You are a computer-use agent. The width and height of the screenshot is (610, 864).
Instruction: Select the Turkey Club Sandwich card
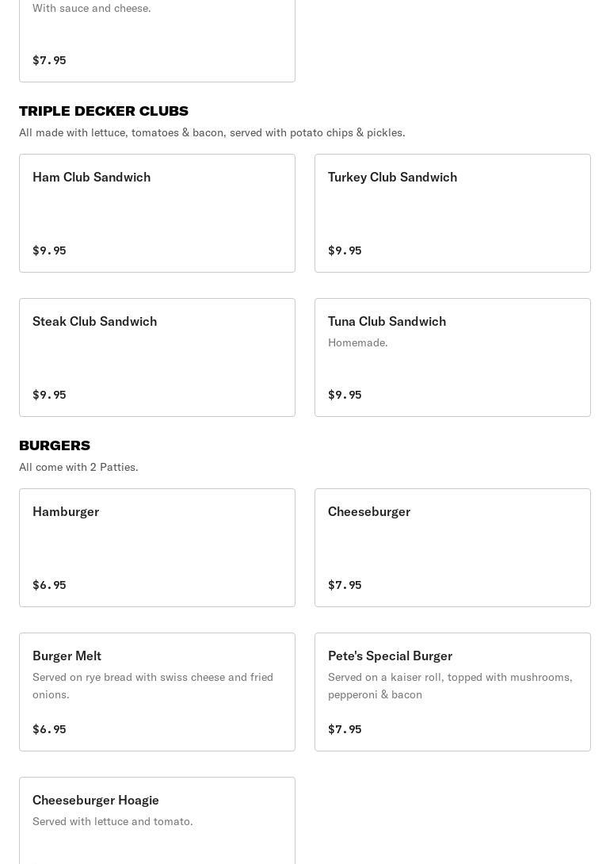[x=452, y=212]
